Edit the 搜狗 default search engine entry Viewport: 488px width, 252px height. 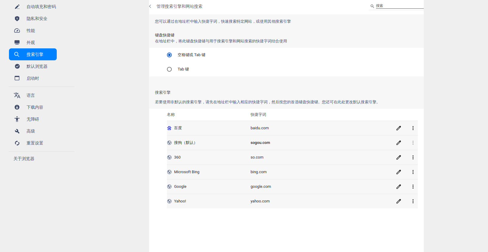pos(399,143)
